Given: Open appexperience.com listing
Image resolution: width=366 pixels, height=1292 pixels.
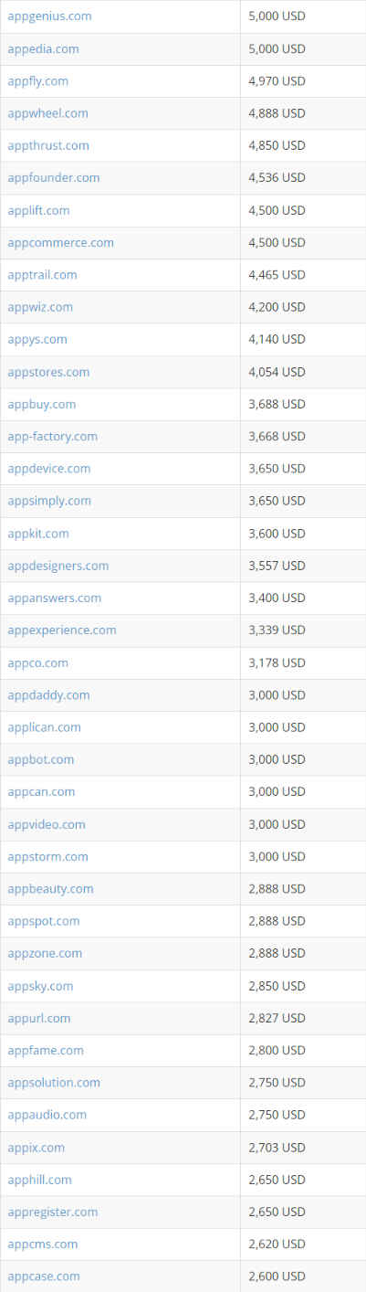Looking at the screenshot, I should pyautogui.click(x=62, y=630).
